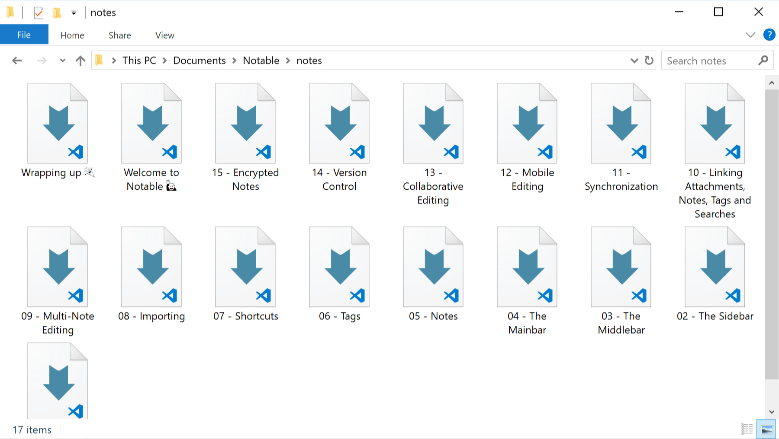The width and height of the screenshot is (779, 439).
Task: Click the '07 - Shortcuts' file name
Action: [245, 316]
